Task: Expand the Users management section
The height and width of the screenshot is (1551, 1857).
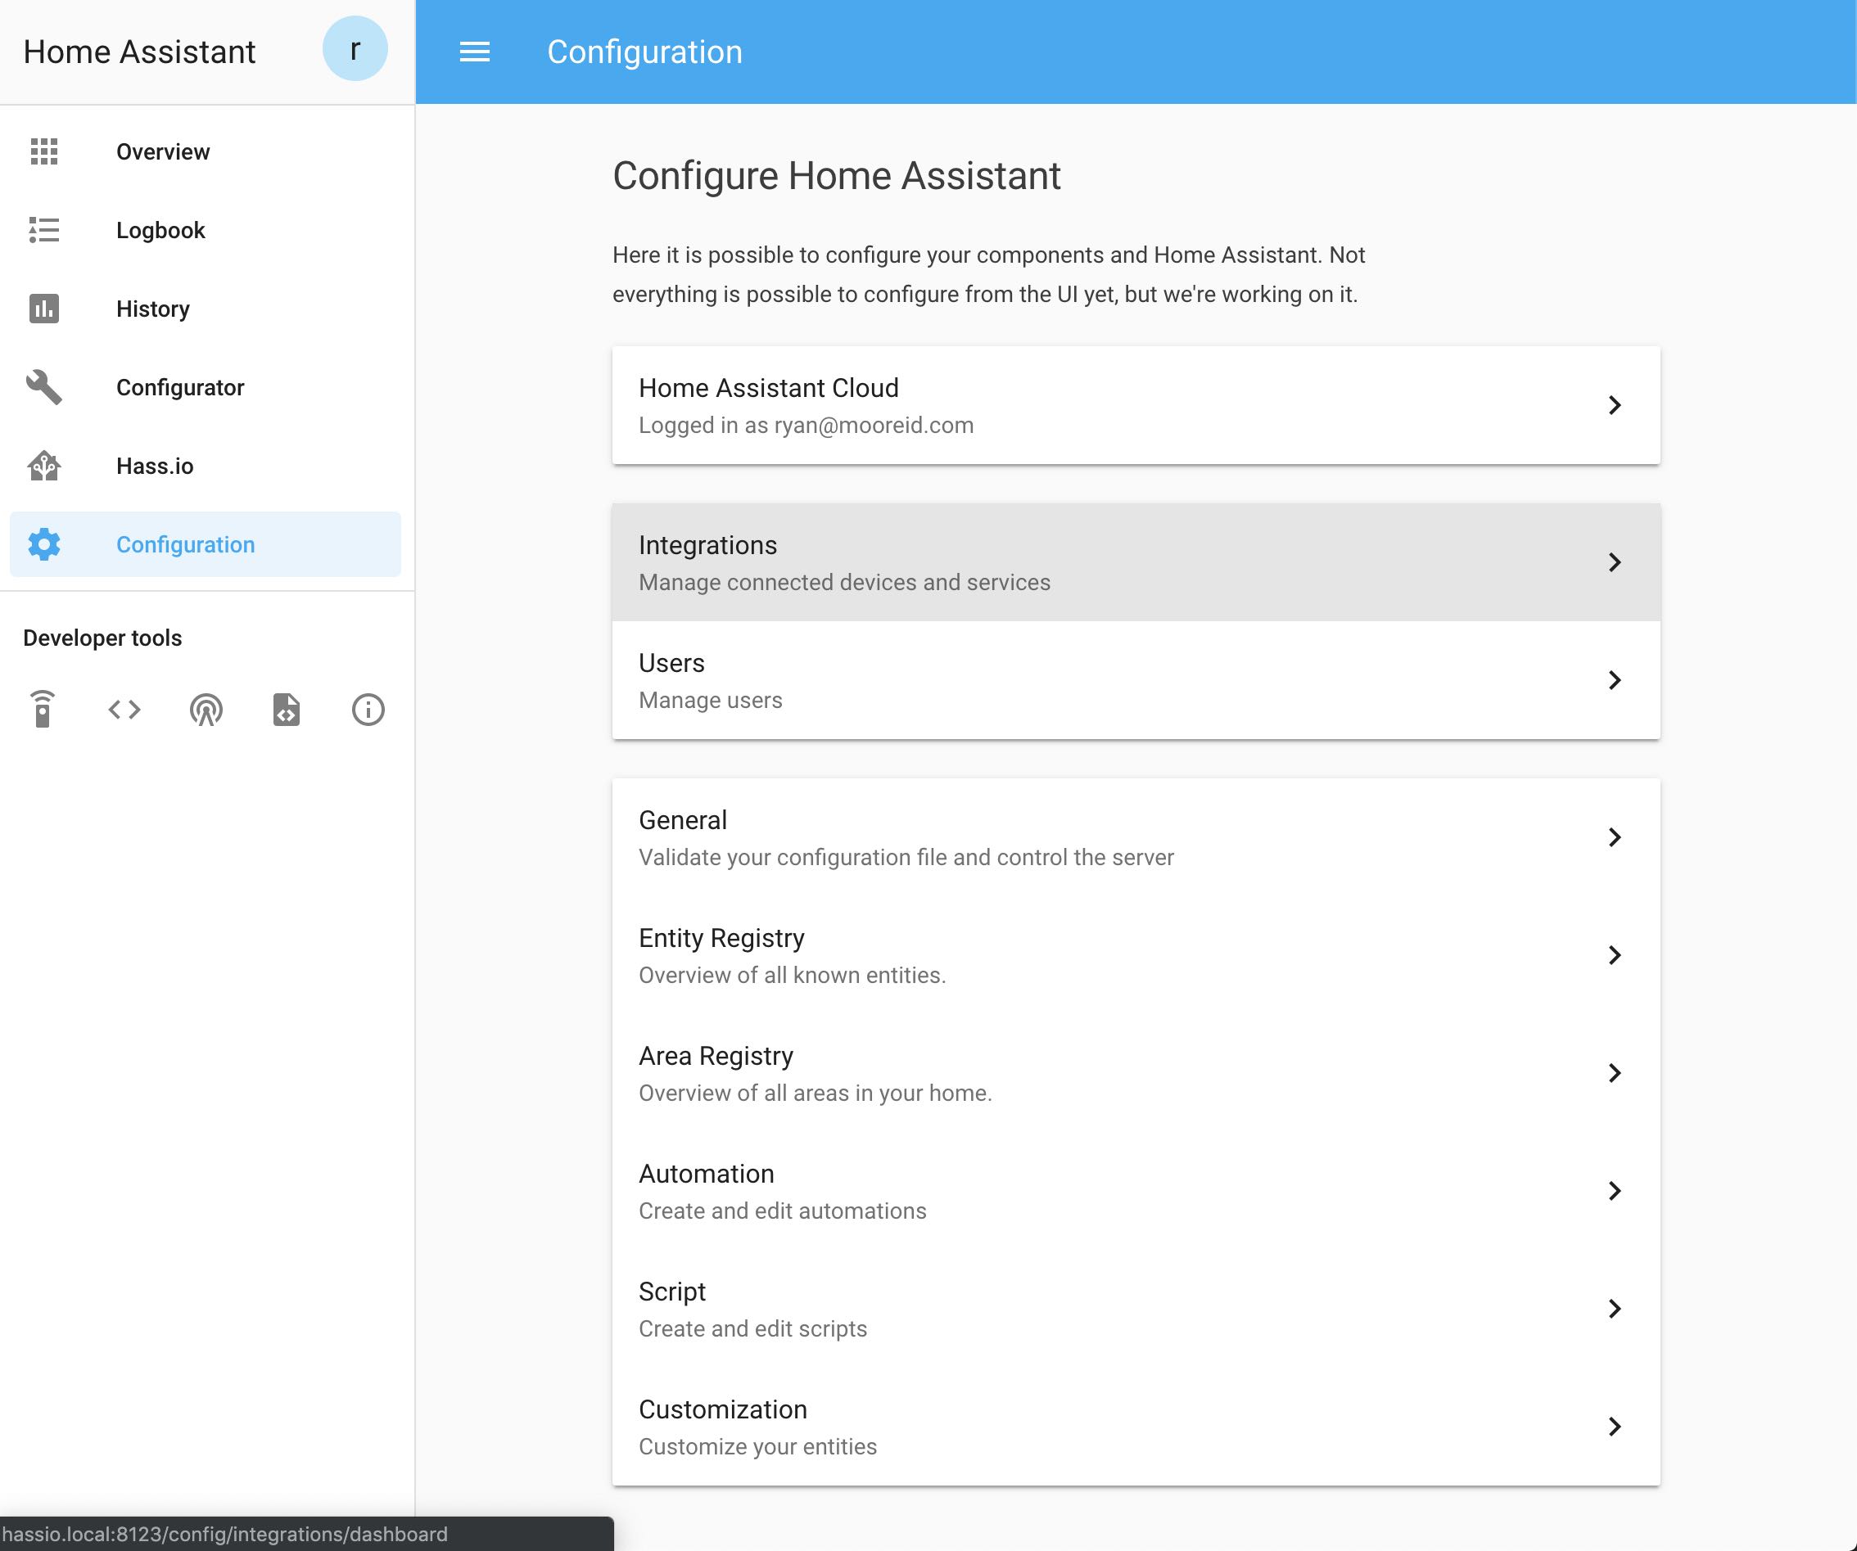Action: tap(1136, 680)
